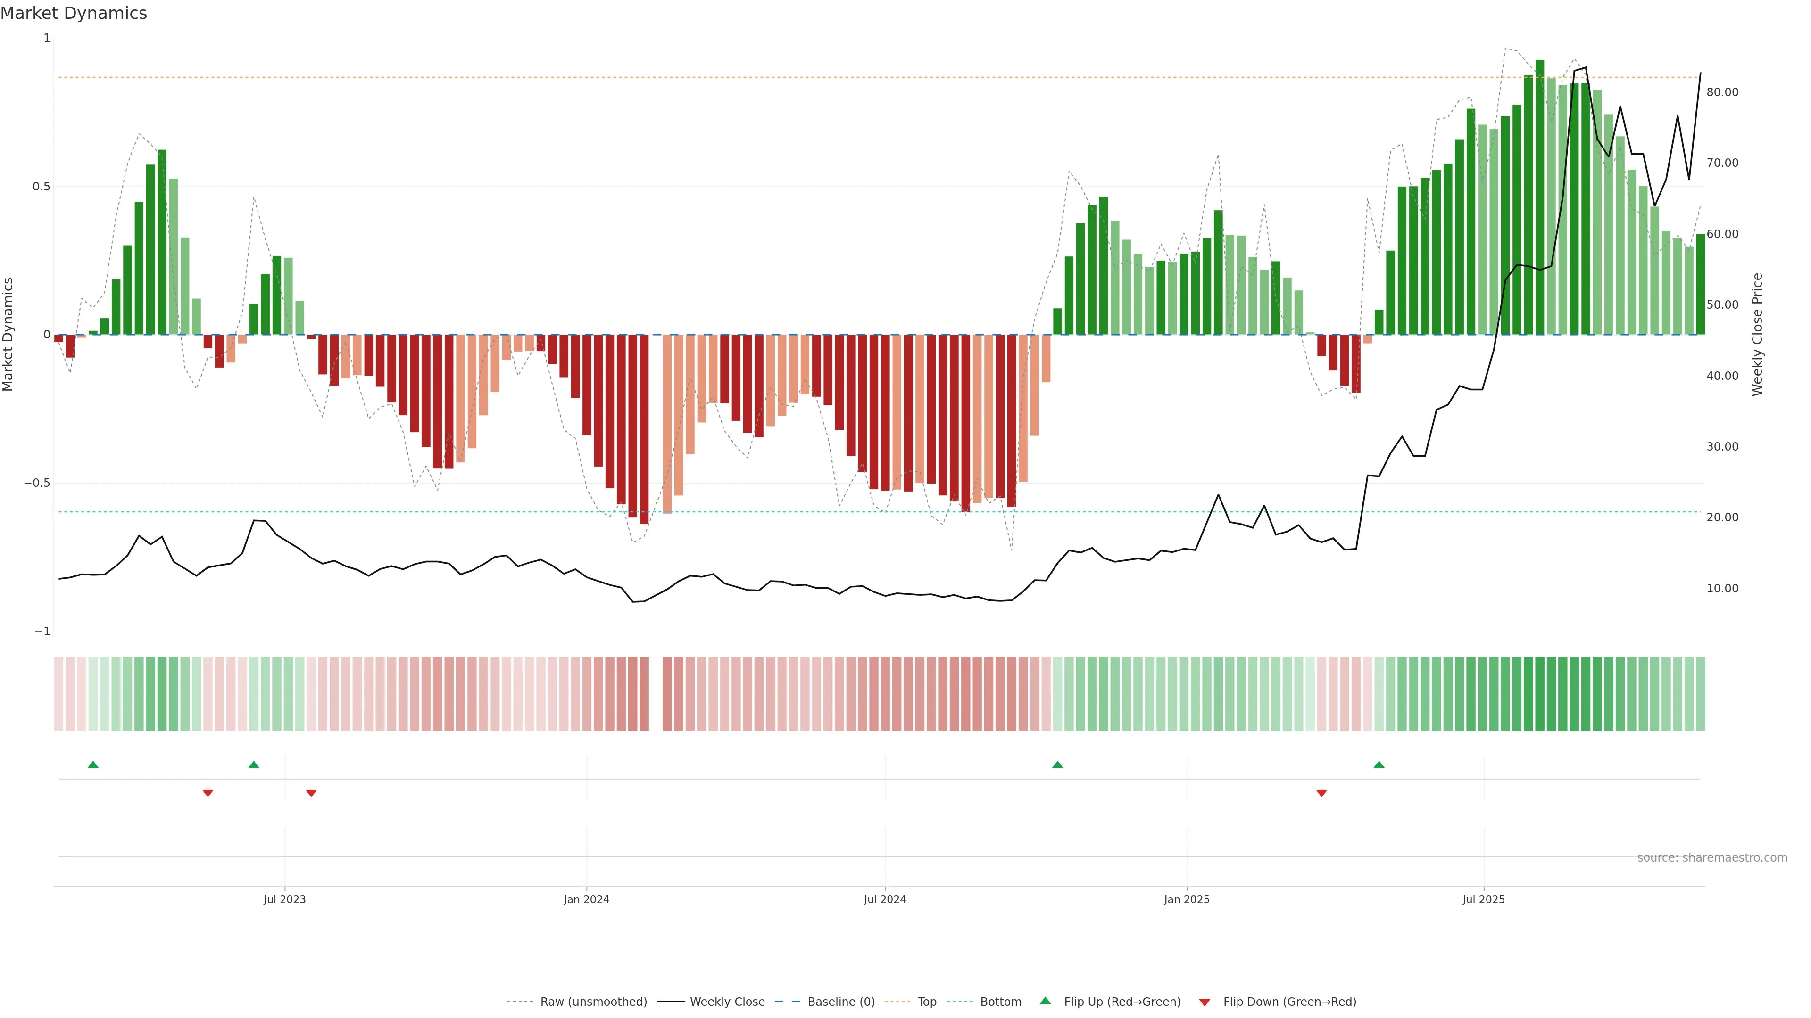Click green flip-up marker just before Jul 2023
1811x1018 pixels.
point(254,764)
